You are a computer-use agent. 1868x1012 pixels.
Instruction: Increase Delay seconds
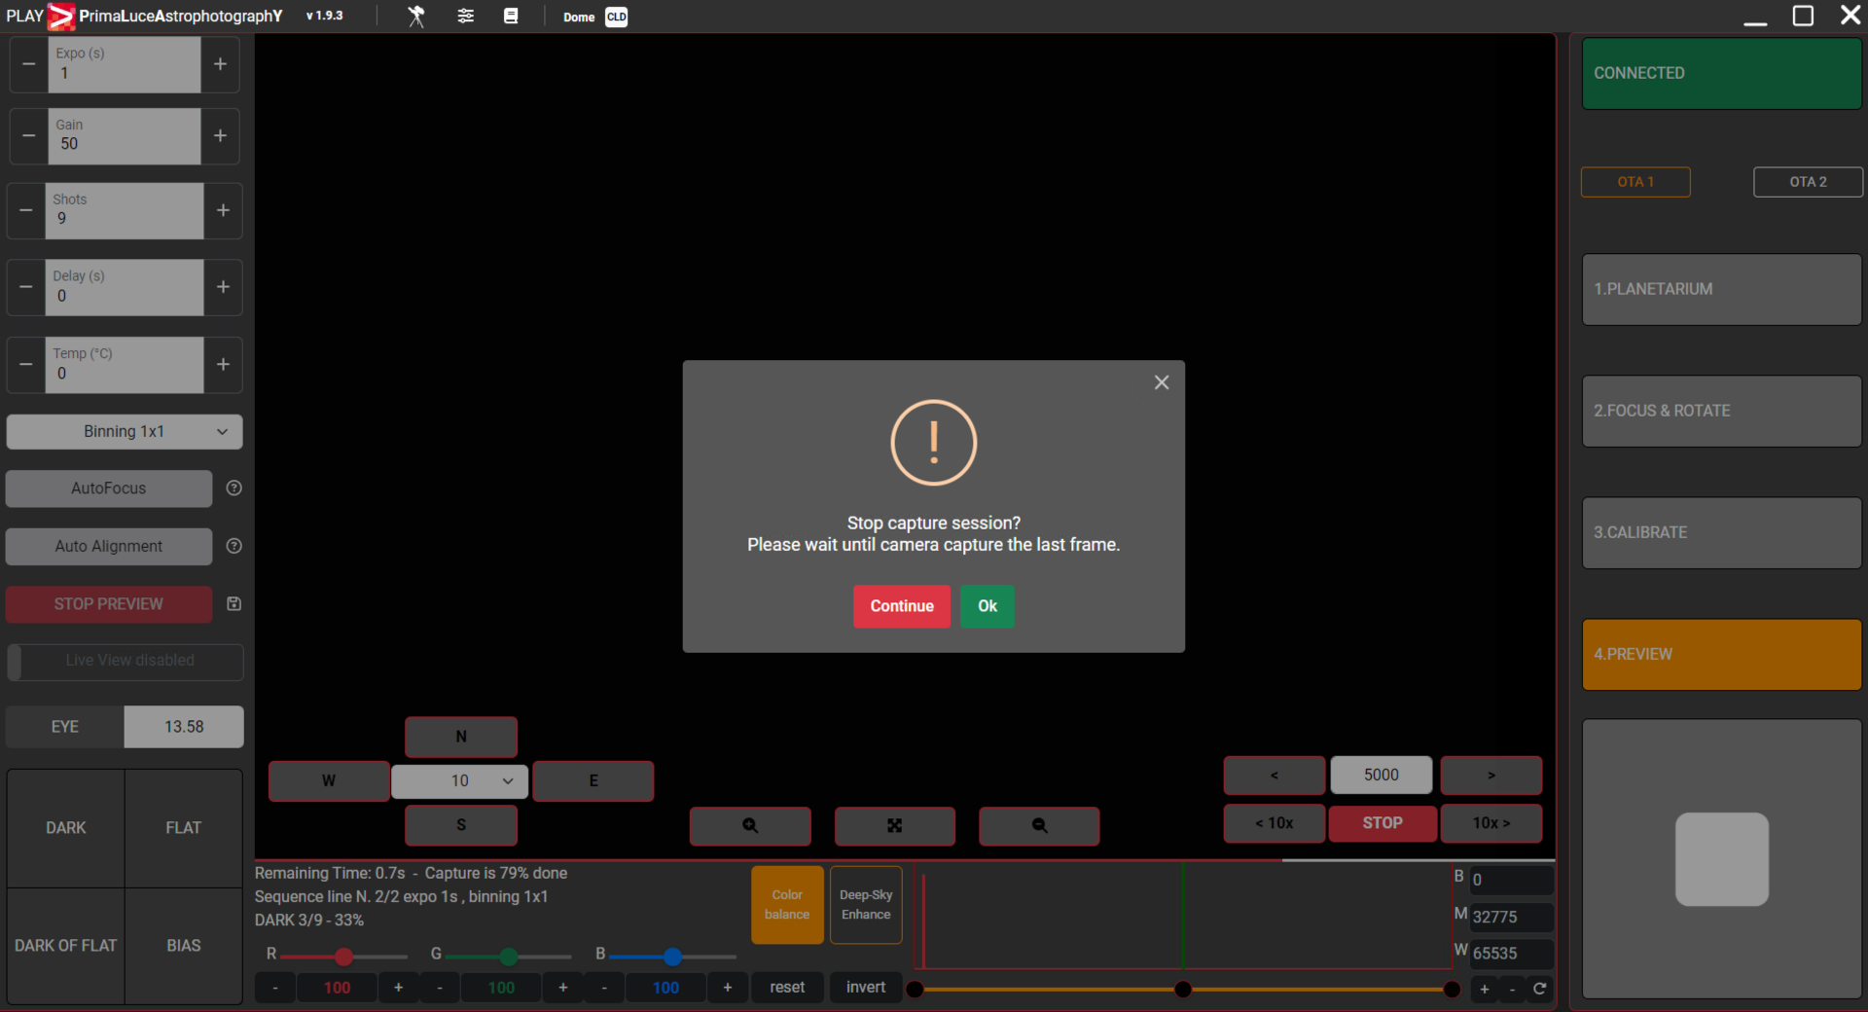tap(223, 287)
